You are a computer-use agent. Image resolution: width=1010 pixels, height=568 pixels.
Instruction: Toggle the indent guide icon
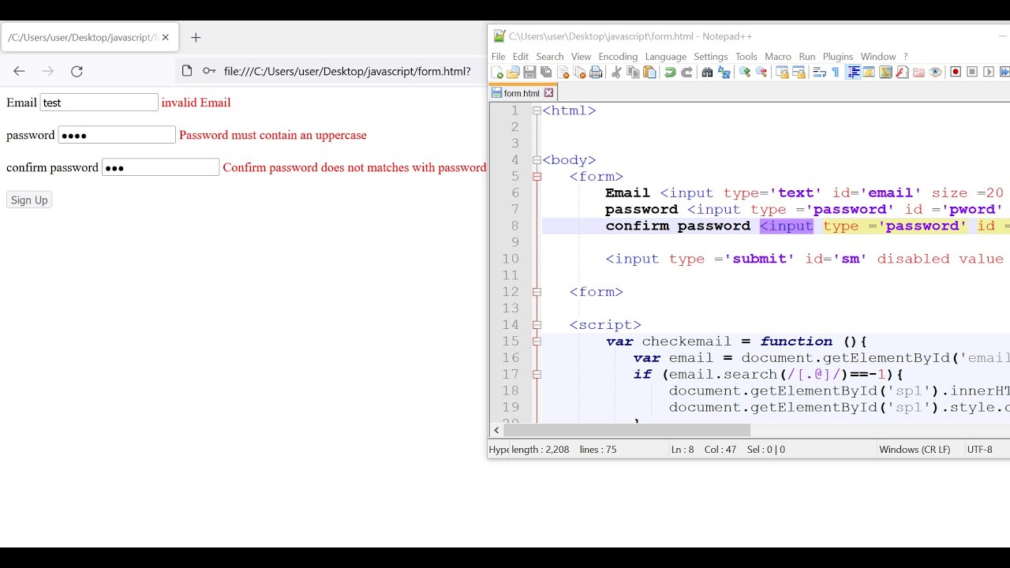click(x=853, y=72)
